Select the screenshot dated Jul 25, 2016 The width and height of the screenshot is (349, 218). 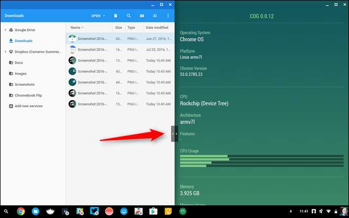tap(120, 49)
